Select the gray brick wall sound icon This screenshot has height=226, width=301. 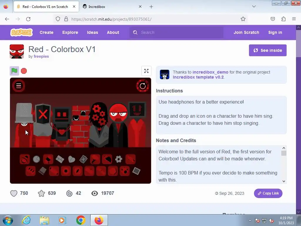(60, 159)
